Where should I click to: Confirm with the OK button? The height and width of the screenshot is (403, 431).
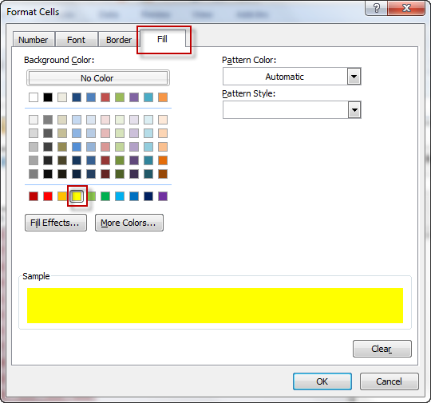pyautogui.click(x=322, y=381)
